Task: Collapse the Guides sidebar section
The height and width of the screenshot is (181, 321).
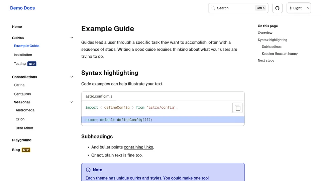Action: point(72,38)
